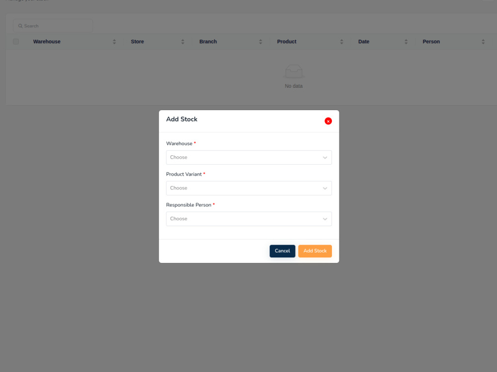This screenshot has height=372, width=497.
Task: Click the search magnifier icon
Action: pos(20,26)
